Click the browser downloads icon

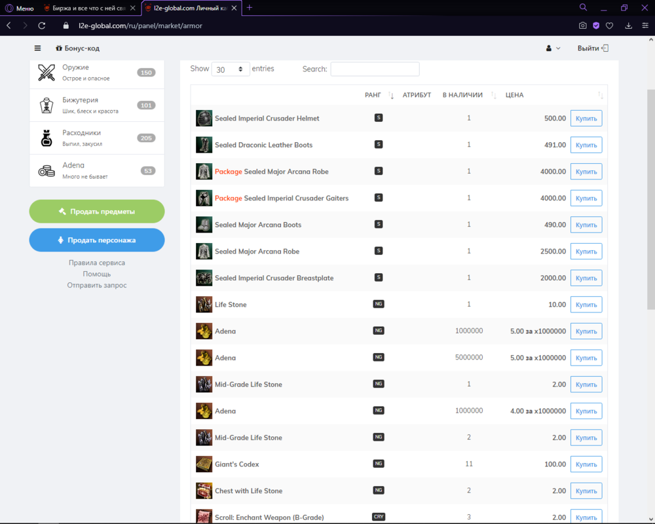click(x=629, y=26)
